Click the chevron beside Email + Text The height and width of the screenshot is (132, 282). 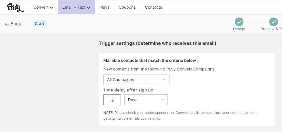pos(89,7)
